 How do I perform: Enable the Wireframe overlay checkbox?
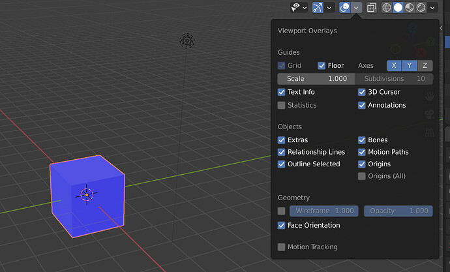pyautogui.click(x=281, y=211)
